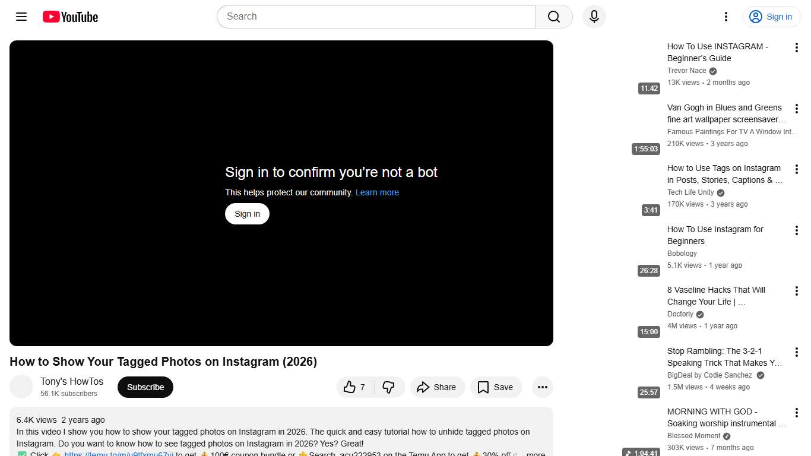This screenshot has width=811, height=456.
Task: Click the YouTube logo to go home
Action: 69,17
